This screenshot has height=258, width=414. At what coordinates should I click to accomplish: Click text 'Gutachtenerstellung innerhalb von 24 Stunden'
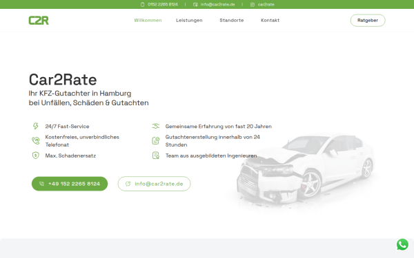click(x=213, y=141)
